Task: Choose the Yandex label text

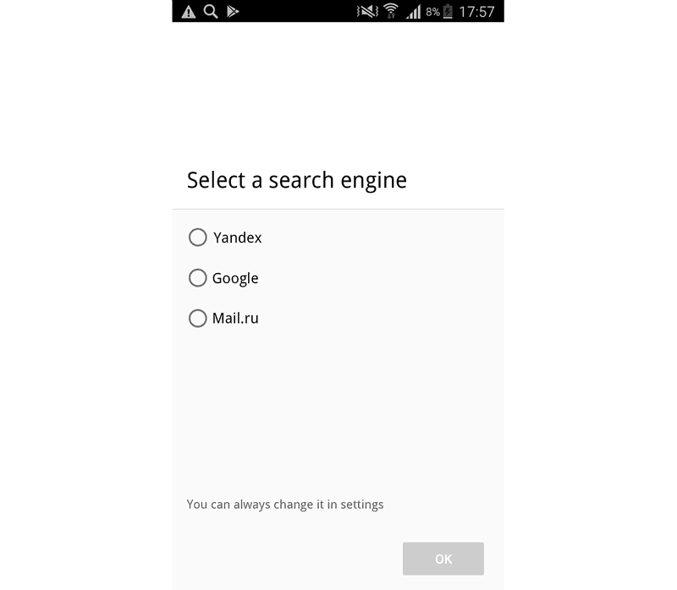Action: tap(238, 238)
